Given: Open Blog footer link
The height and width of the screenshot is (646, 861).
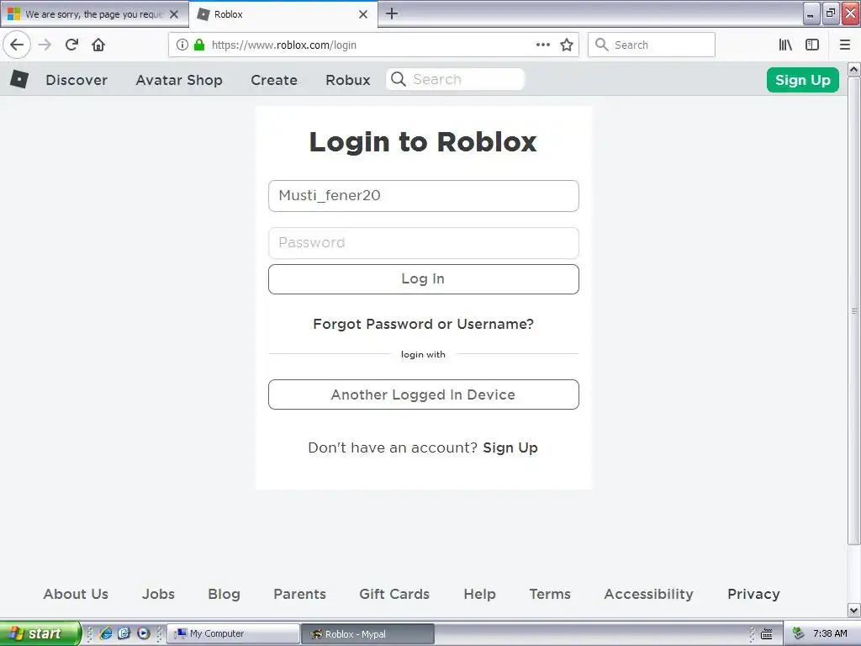Looking at the screenshot, I should [x=224, y=594].
